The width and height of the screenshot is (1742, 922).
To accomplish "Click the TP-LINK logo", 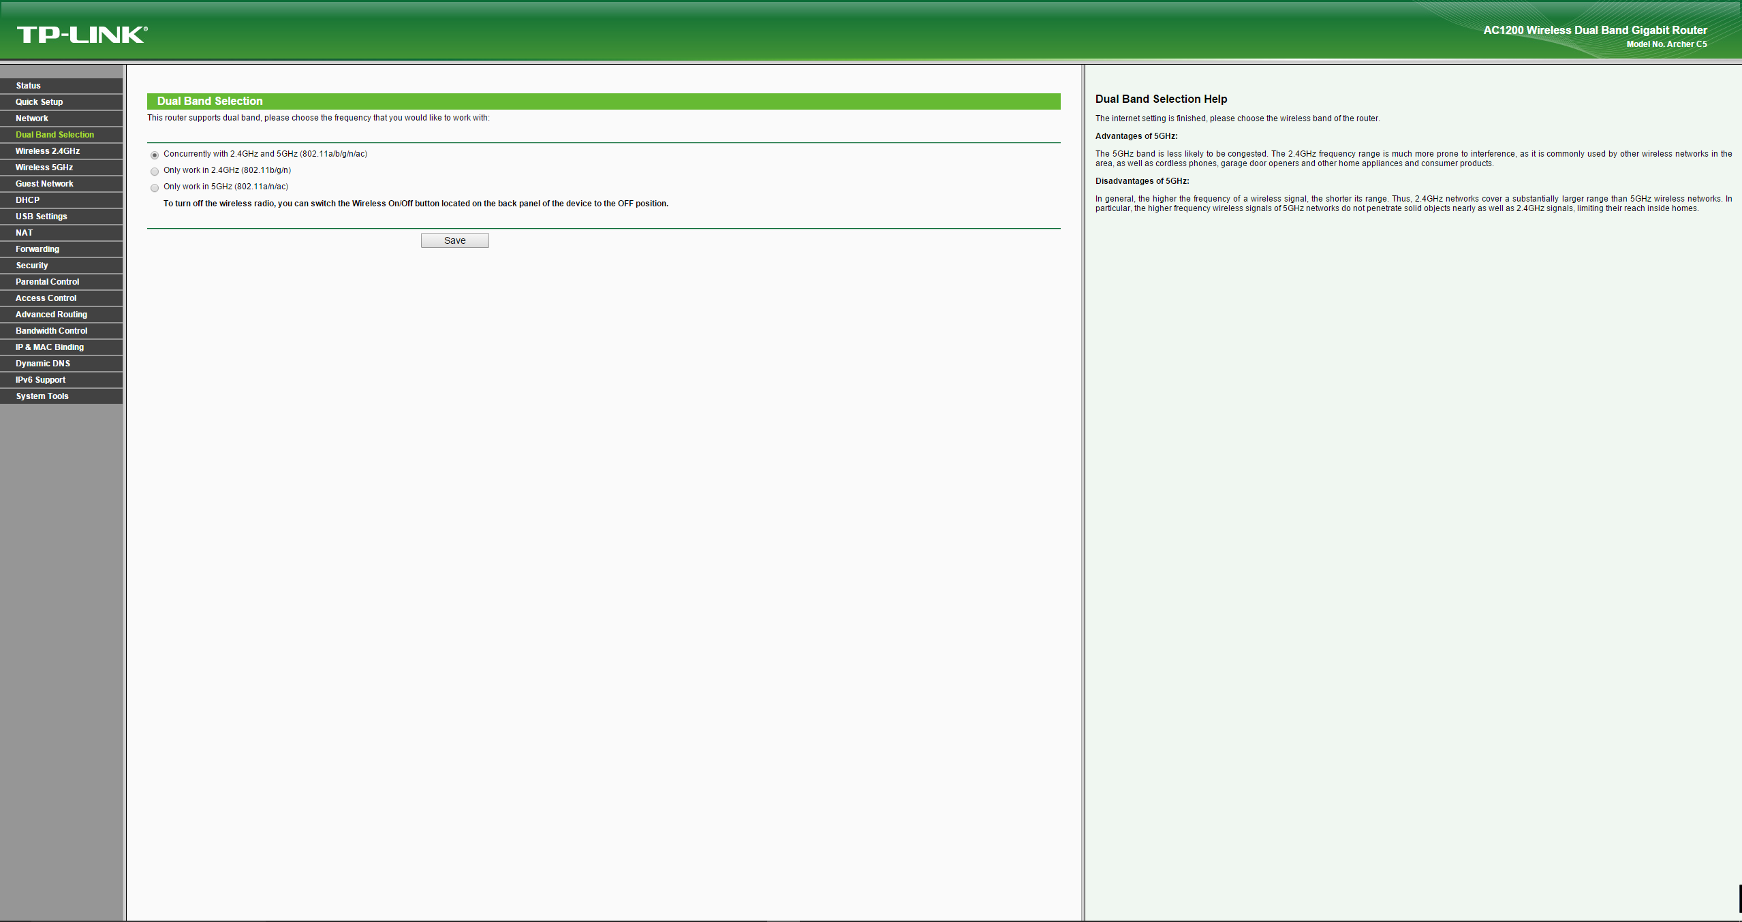I will click(82, 34).
